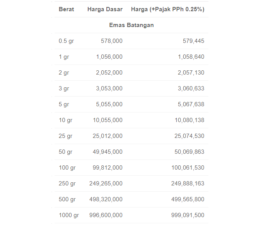The width and height of the screenshot is (280, 226).
Task: Click the 1 gr row label
Action: pyautogui.click(x=64, y=57)
